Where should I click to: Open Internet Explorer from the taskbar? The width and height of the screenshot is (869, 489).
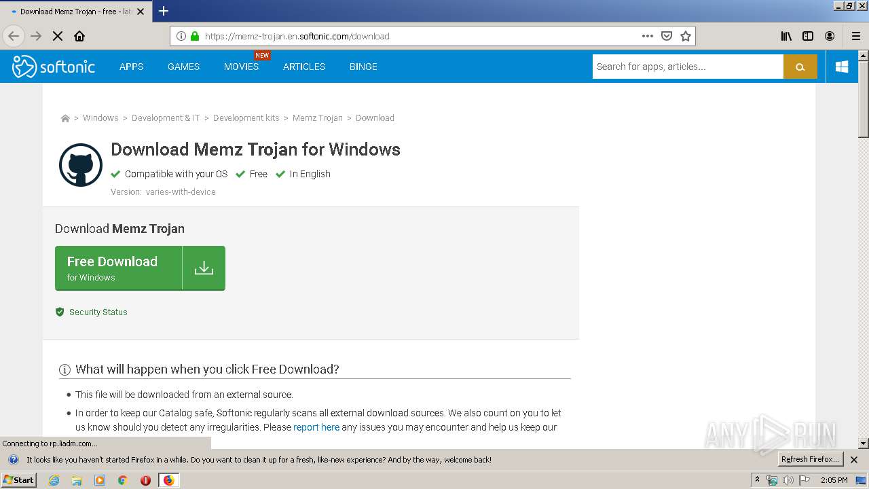pyautogui.click(x=54, y=480)
